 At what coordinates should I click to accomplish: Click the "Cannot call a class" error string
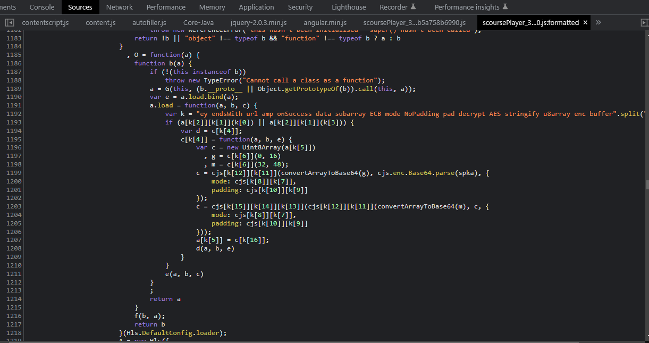311,80
